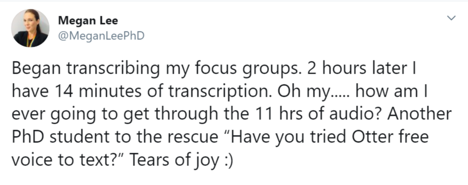Click Megan Lee's profile avatar photo
Screen dimensions: 468x185
point(30,28)
